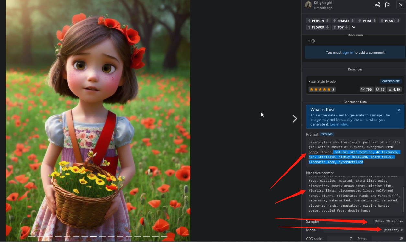Click the down arrow on TOY tag
The width and height of the screenshot is (406, 242).
coord(347,27)
